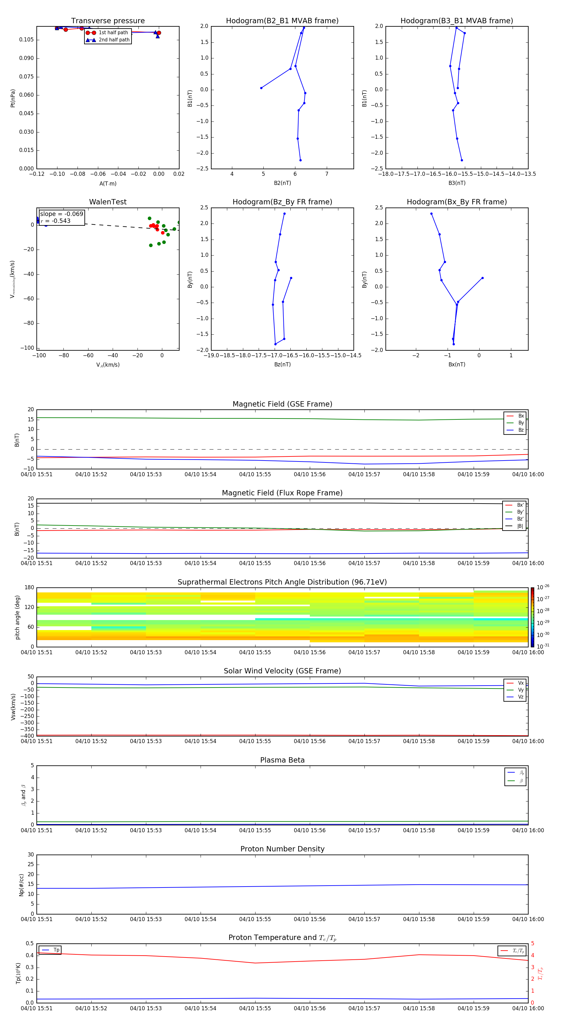This screenshot has height=1036, width=565.
Task: Click the 'Bz' legend entry in GSE magnetic field
Action: 515,430
